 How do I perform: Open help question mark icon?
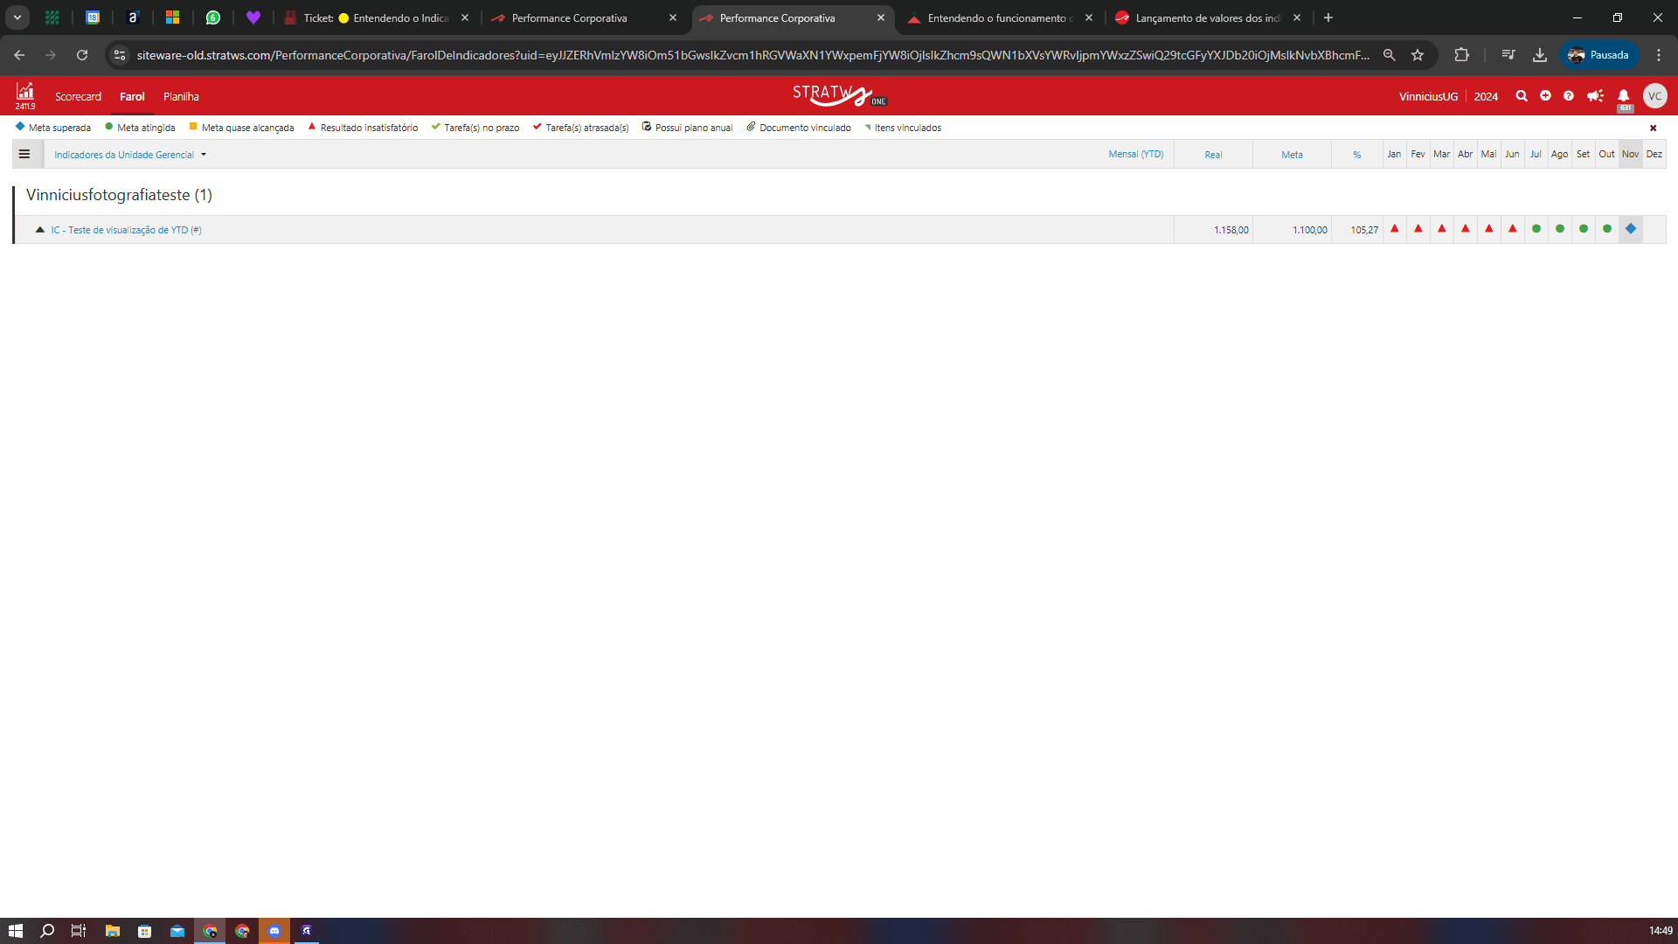click(x=1569, y=96)
